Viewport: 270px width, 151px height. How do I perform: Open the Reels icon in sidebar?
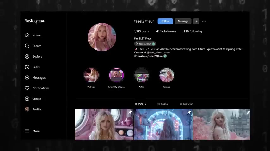point(27,67)
